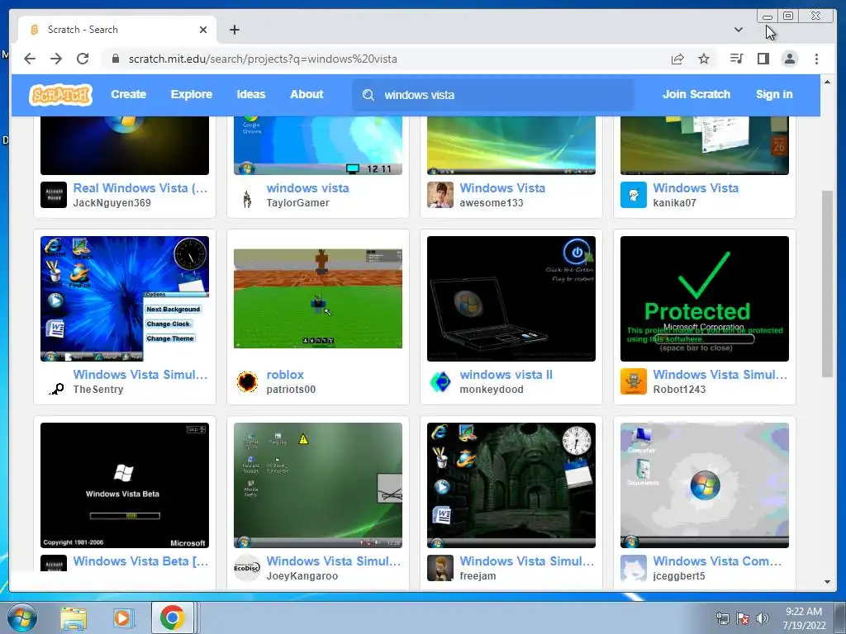
Task: Open monkeydood user avatar
Action: 440,381
